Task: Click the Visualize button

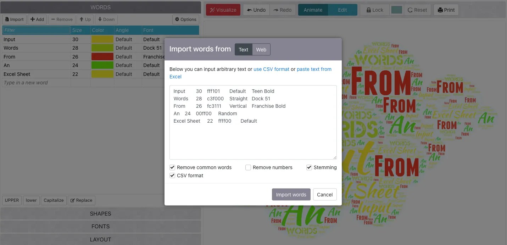Action: [x=223, y=10]
